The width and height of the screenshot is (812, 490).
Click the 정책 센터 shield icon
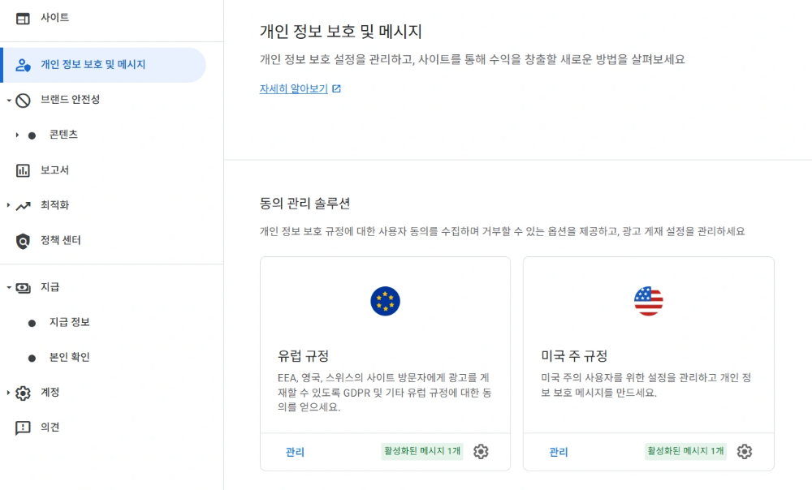[x=23, y=241]
